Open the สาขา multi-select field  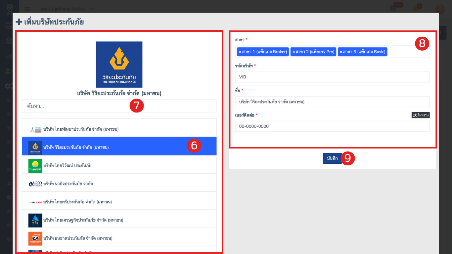tap(332, 52)
